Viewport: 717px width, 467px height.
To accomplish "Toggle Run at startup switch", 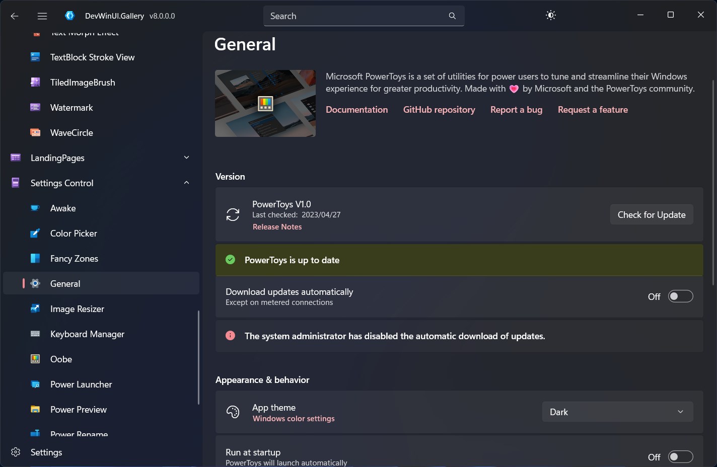I will pos(680,457).
